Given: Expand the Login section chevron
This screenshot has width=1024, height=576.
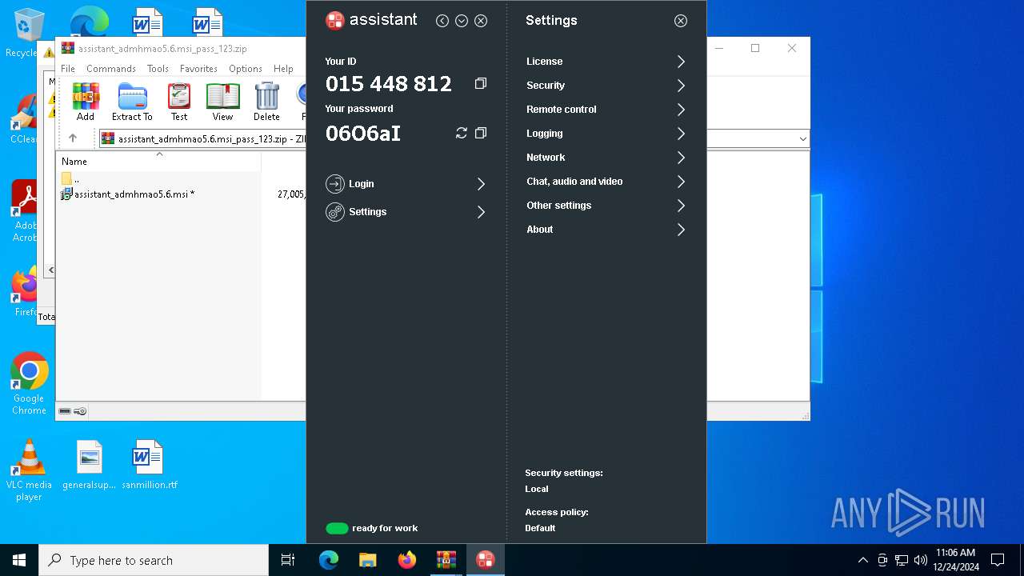Looking at the screenshot, I should coord(481,184).
